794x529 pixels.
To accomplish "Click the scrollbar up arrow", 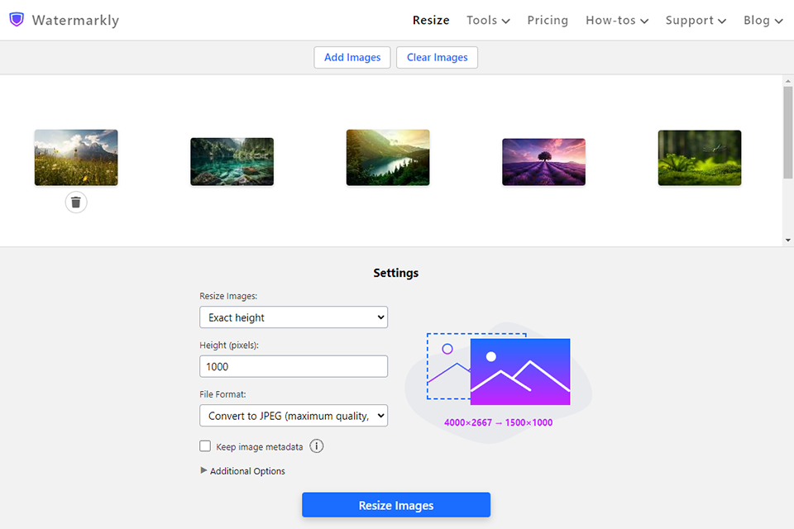I will 787,81.
